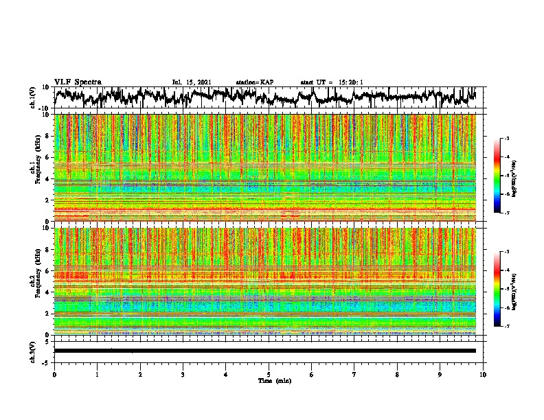
Task: Click the "1" tick on time axis
Action: (97, 375)
